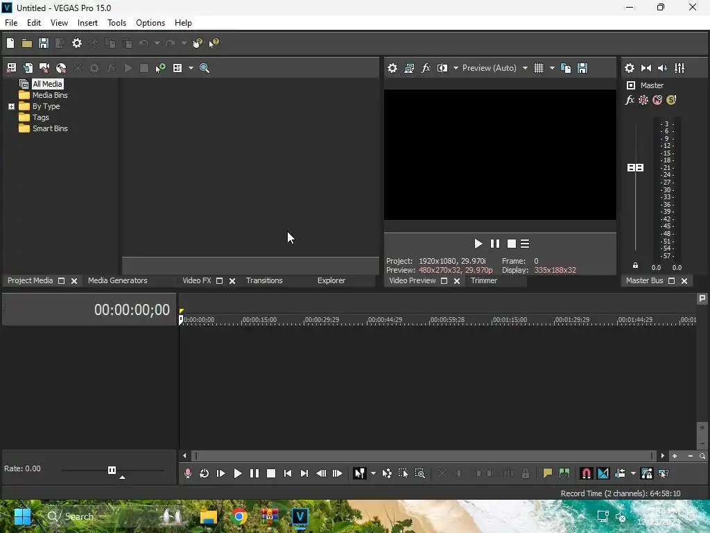Toggle Master fader channel lock icon

pos(635,266)
